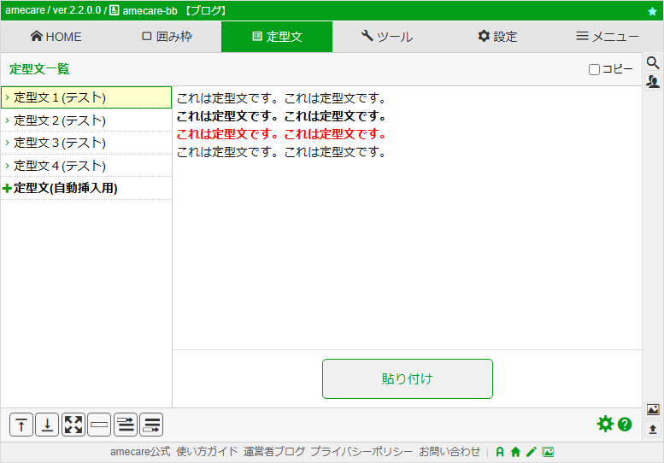This screenshot has height=463, width=664.
Task: Click the green gear settings icon at bottom
Action: [605, 424]
